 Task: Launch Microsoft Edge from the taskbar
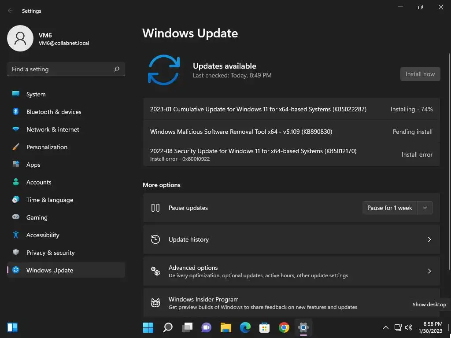[x=245, y=327]
